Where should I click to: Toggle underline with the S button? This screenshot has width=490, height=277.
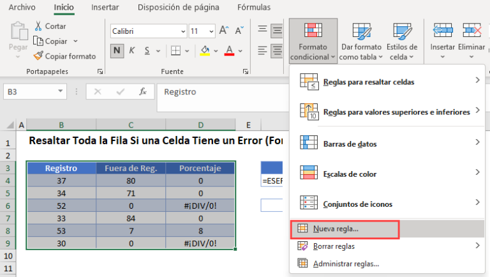pos(147,50)
